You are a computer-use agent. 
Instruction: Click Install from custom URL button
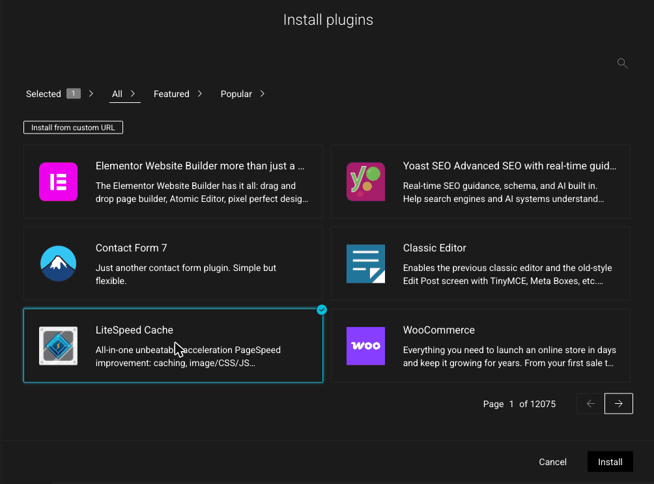(74, 128)
